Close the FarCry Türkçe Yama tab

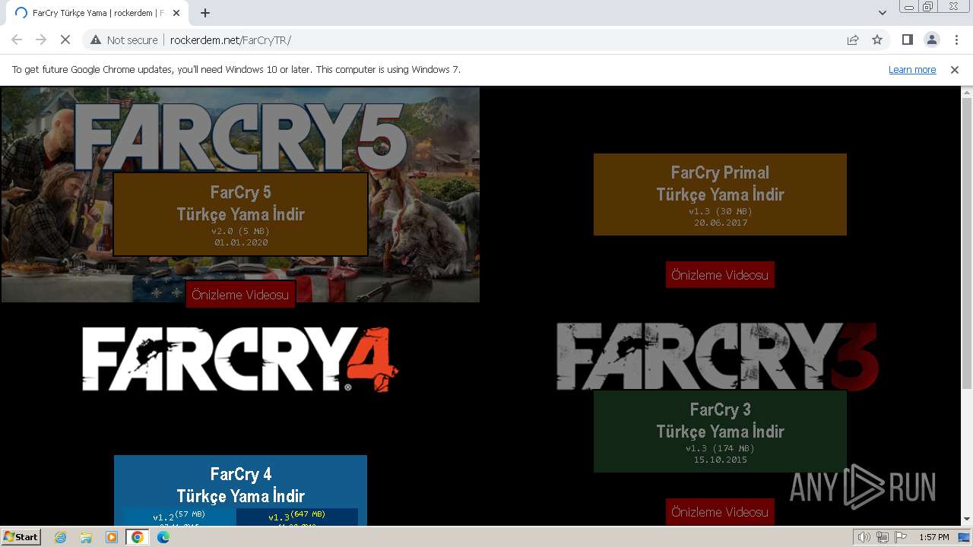pyautogui.click(x=176, y=13)
